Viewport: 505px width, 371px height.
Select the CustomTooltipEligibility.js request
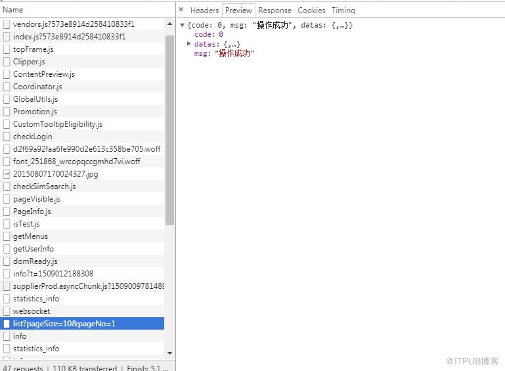pos(83,124)
